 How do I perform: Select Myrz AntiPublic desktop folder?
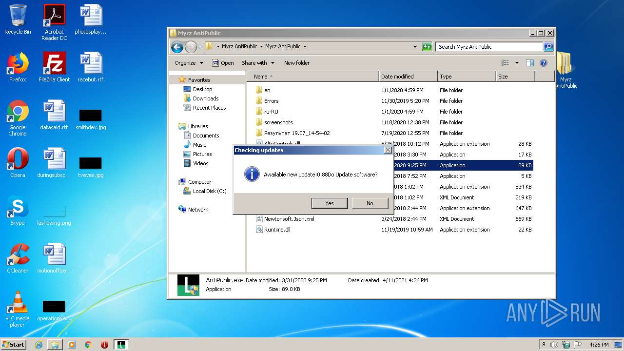pos(566,70)
